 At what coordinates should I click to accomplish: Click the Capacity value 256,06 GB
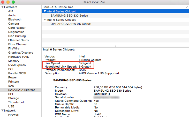(118, 87)
